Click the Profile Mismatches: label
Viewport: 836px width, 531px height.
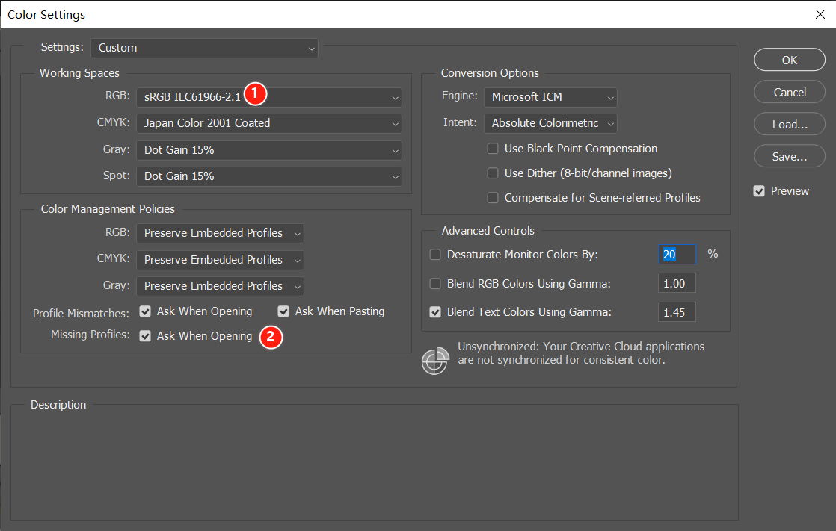click(81, 314)
